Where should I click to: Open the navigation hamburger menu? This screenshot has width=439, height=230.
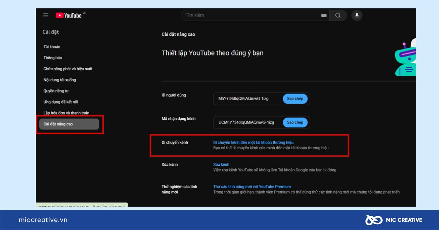click(x=46, y=15)
